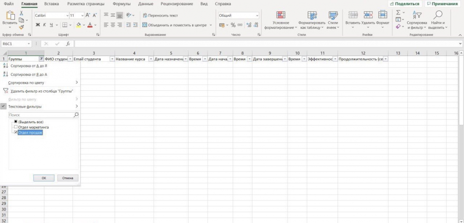
Task: Increase decimal places icon
Action: [249, 25]
